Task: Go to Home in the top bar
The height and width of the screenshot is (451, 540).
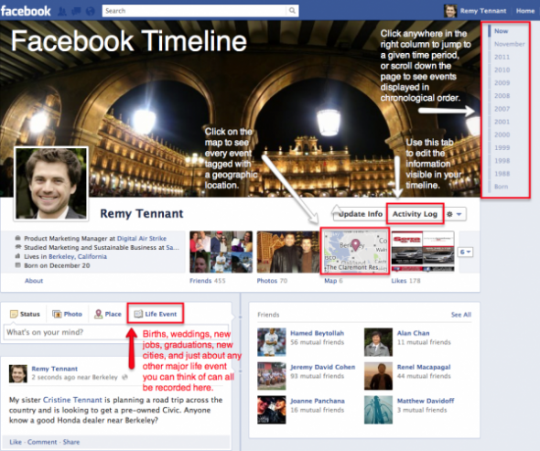Action: click(525, 11)
